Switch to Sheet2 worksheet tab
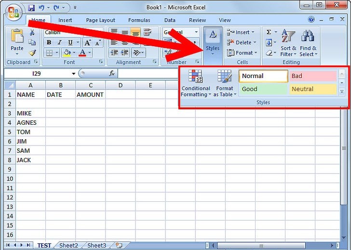Viewport: 351px width, 250px height. (69, 245)
